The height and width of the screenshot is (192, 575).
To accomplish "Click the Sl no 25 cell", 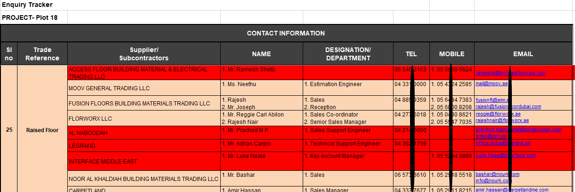I will [x=9, y=130].
